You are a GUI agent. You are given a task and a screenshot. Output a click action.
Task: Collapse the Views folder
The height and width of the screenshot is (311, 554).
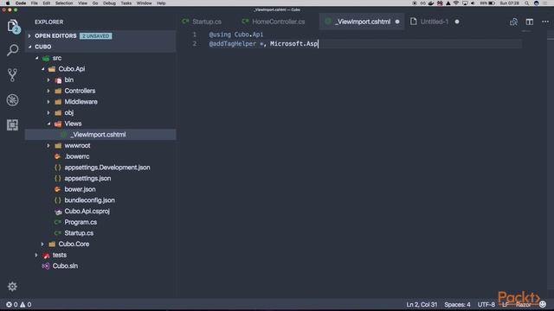[48, 124]
